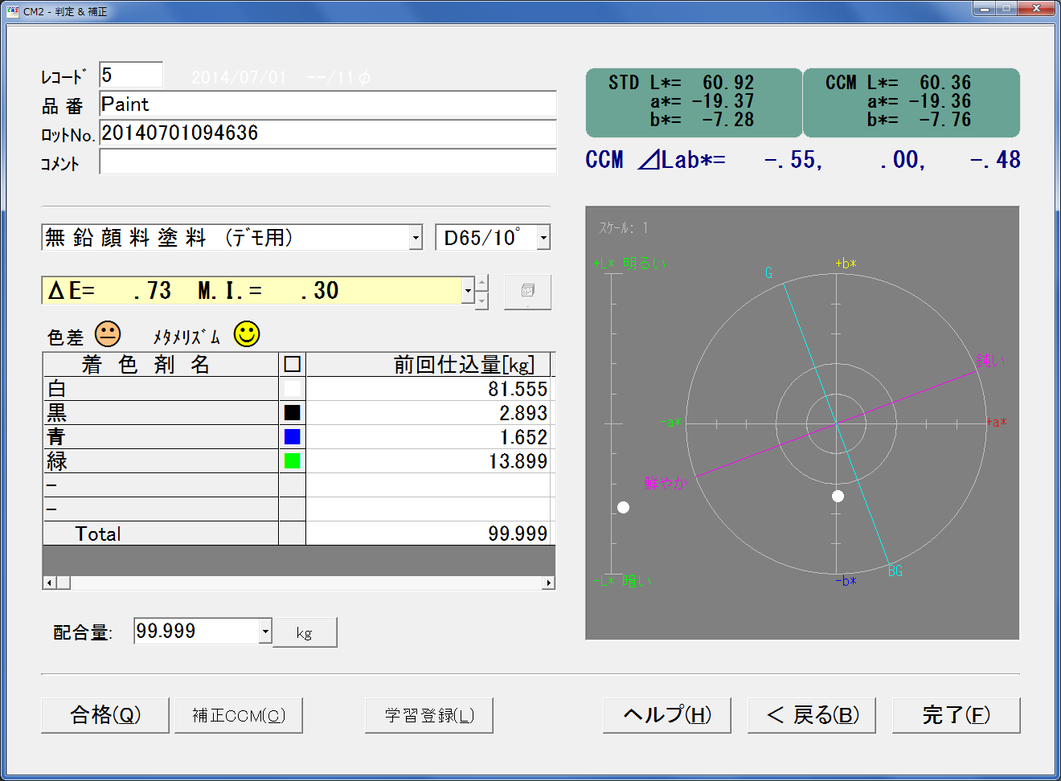Click the value 13.899 cell

click(x=428, y=461)
